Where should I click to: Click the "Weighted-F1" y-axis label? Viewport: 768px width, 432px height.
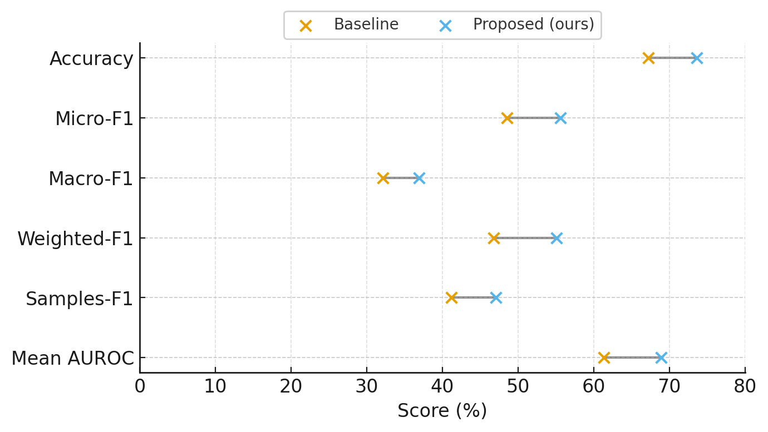(75, 239)
